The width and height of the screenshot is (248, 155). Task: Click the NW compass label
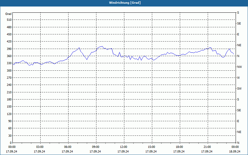coord(239,67)
